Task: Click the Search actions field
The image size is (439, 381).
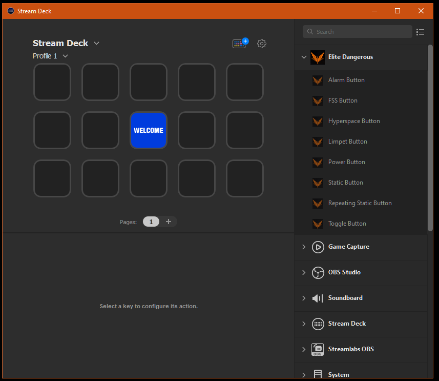Action: point(357,32)
